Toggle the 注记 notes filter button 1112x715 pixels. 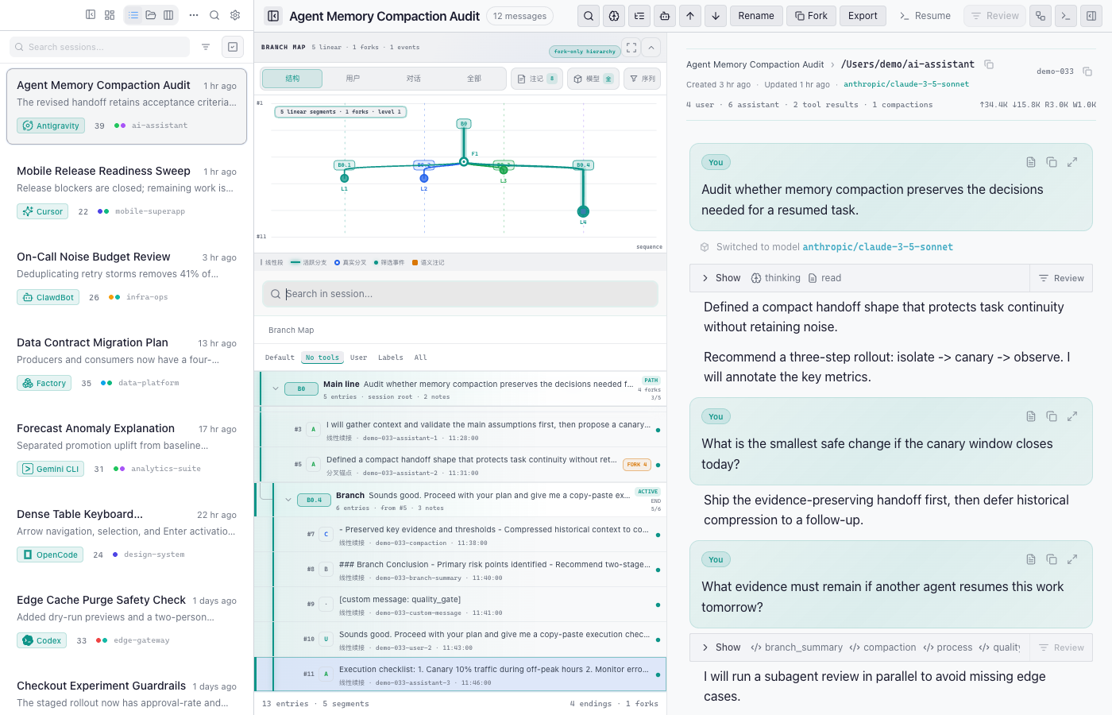pos(537,79)
